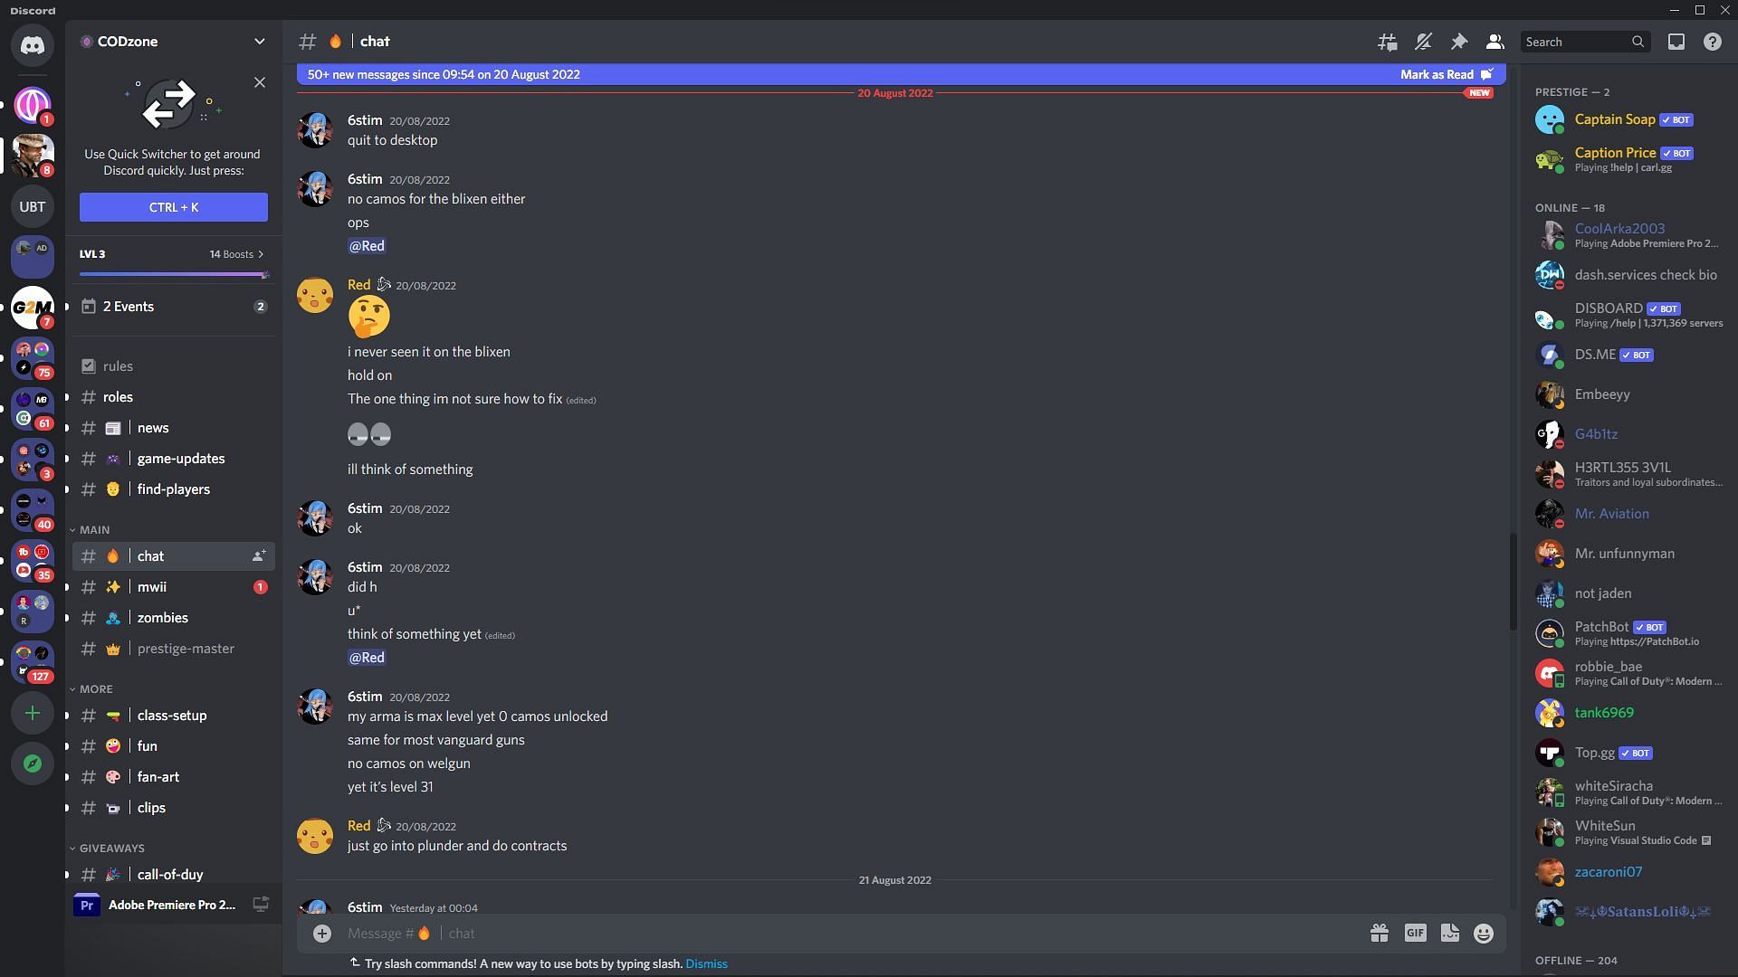Click the emoji reaction icon
This screenshot has height=977, width=1738.
coord(1484,934)
